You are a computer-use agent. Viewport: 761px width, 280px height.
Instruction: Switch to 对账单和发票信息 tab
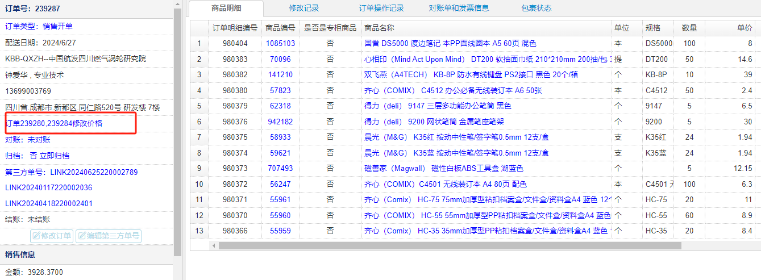pos(459,8)
